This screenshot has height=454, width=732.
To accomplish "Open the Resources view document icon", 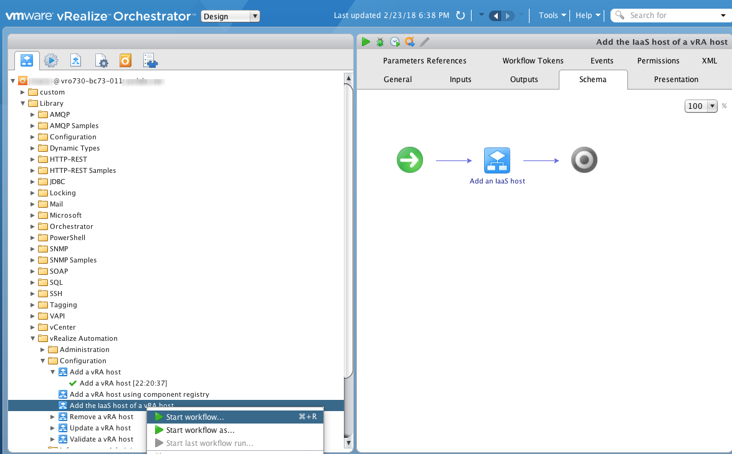I will (x=75, y=60).
